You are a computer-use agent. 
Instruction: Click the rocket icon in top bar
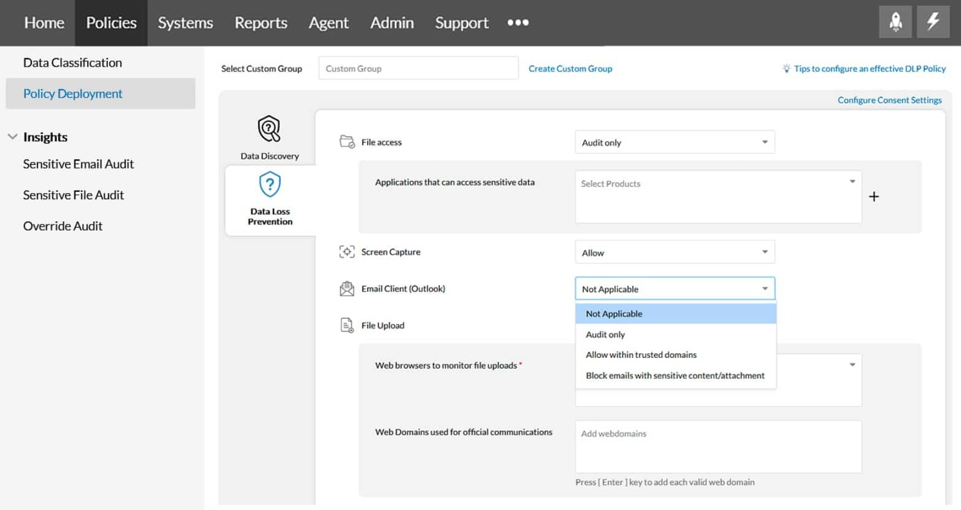895,23
